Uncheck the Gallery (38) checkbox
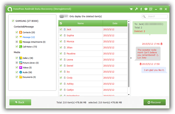The width and height of the screenshot is (175, 114). click(17, 58)
